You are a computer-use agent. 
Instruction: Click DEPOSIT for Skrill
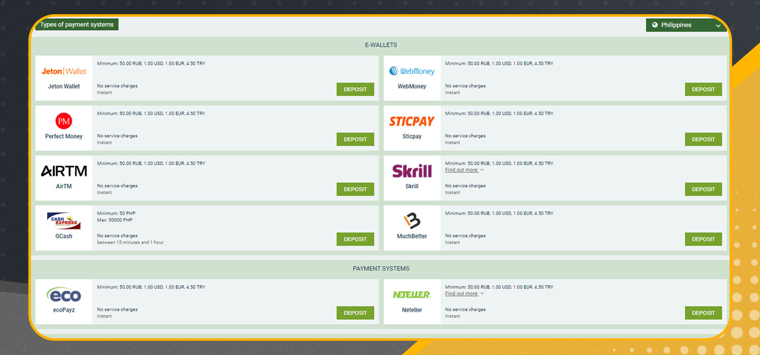tap(703, 189)
